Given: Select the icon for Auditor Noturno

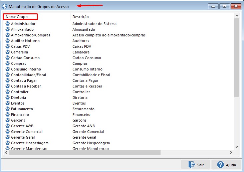Looking at the screenshot, I should (8, 41).
